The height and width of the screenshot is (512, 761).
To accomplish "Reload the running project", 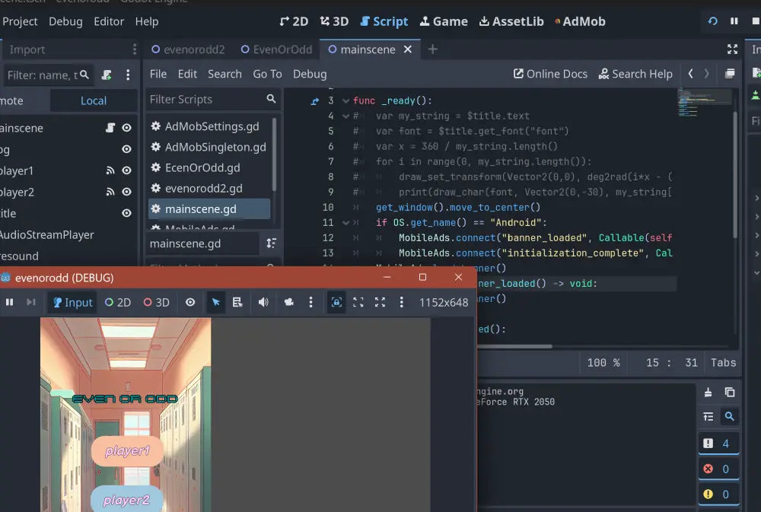I will 712,21.
